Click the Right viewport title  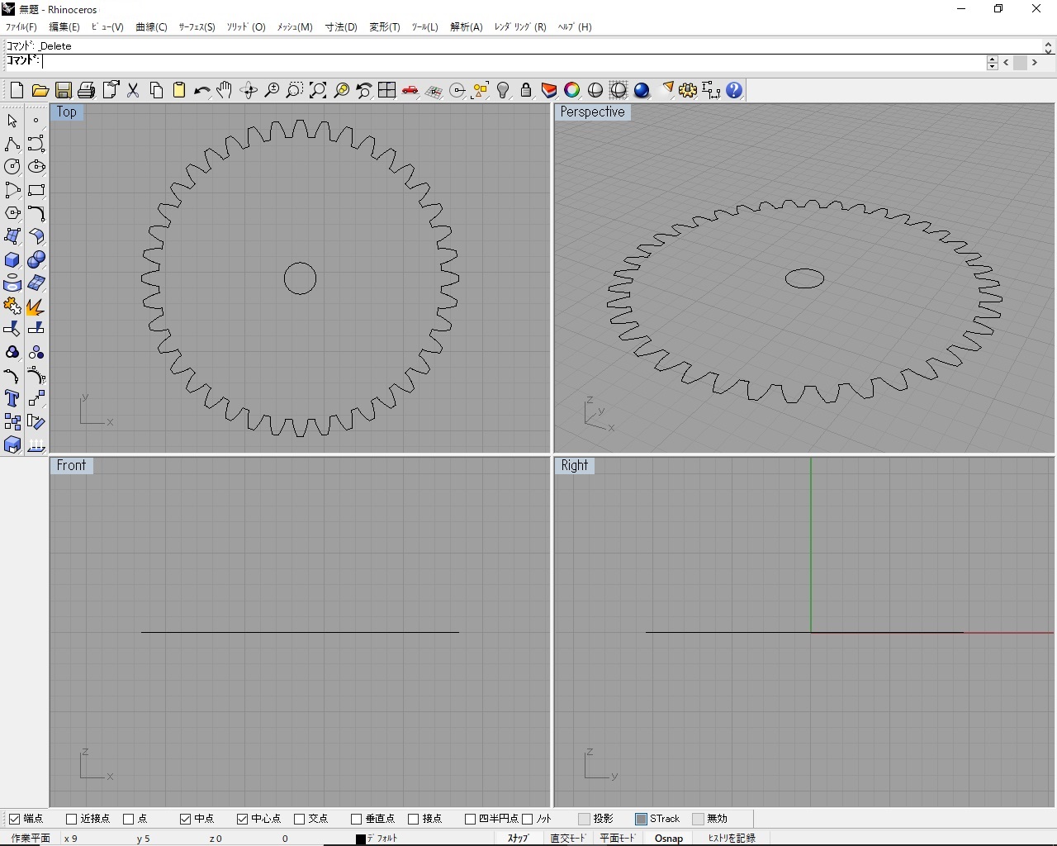click(574, 465)
